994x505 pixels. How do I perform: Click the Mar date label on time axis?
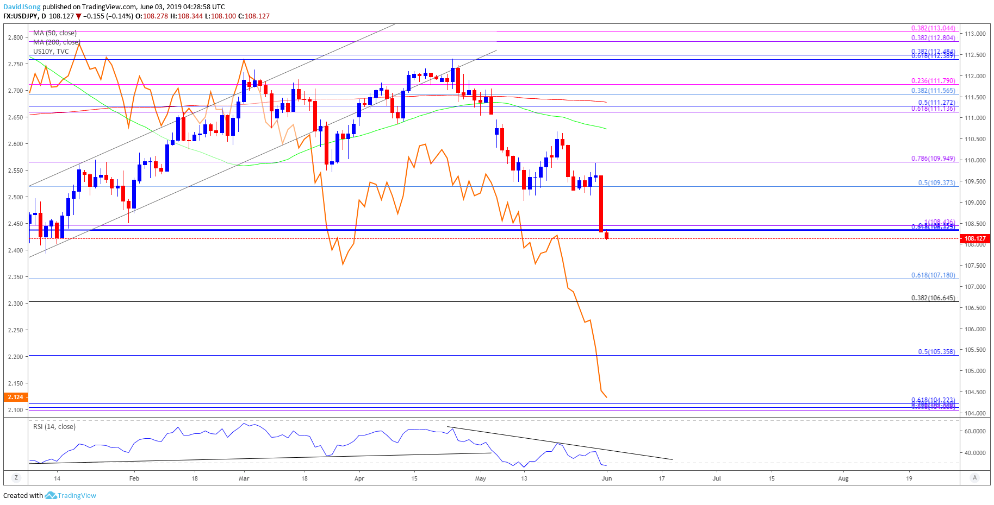pyautogui.click(x=244, y=478)
